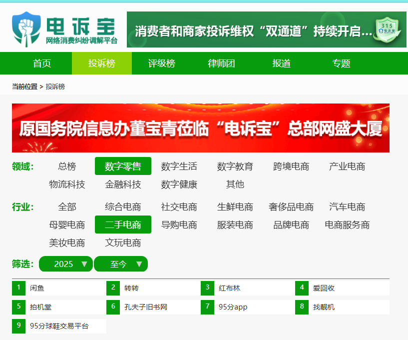Select the 跨境电商 domain filter
The height and width of the screenshot is (340, 408).
(x=291, y=166)
